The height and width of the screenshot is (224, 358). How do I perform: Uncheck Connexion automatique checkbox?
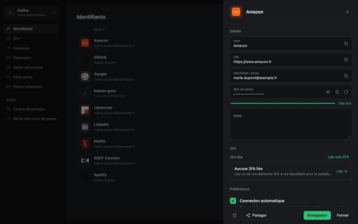[x=233, y=201]
